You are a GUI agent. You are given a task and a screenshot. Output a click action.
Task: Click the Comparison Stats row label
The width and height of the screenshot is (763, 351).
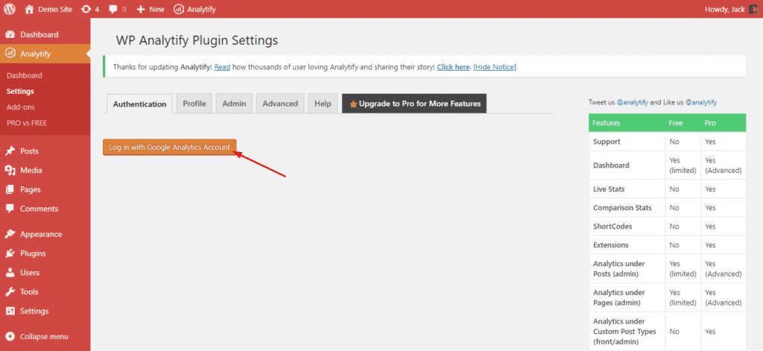point(622,207)
